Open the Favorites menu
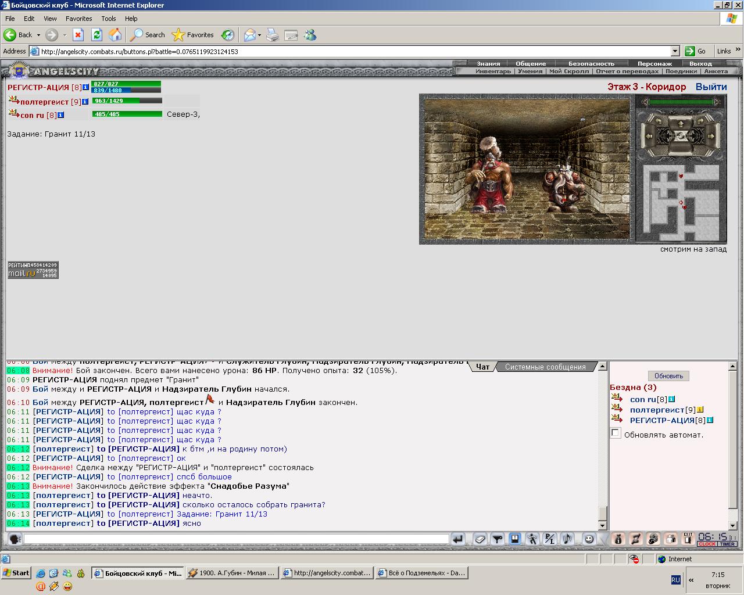The height and width of the screenshot is (595, 744). pyautogui.click(x=78, y=19)
